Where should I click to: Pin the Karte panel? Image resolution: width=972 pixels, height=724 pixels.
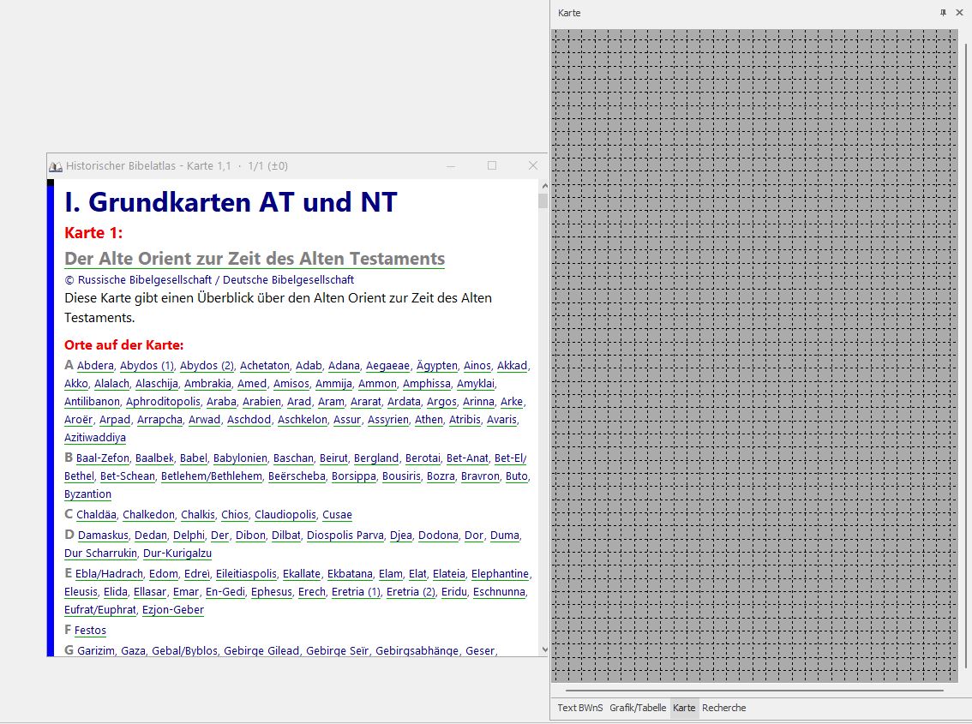(943, 12)
